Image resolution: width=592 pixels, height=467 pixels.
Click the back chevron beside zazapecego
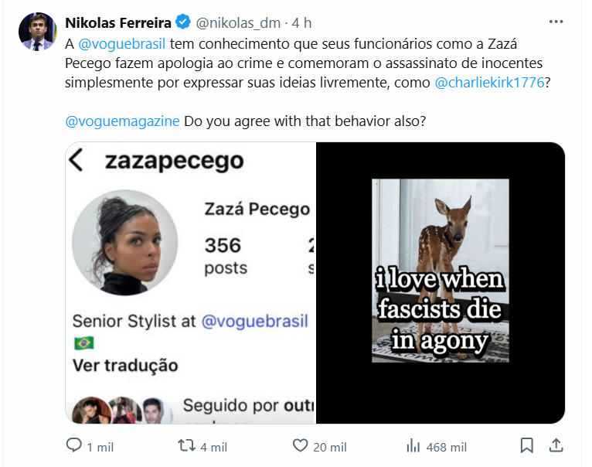click(77, 160)
